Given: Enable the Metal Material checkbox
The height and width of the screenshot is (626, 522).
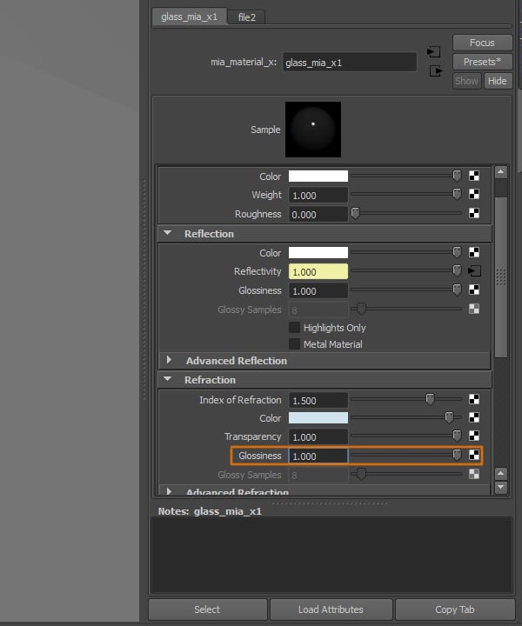Looking at the screenshot, I should [295, 344].
